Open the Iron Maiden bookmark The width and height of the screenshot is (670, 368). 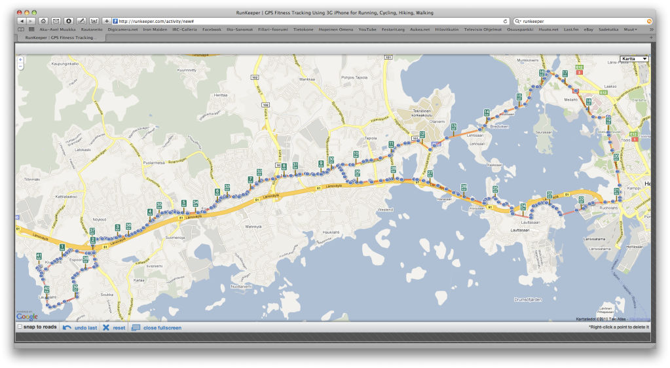[155, 29]
